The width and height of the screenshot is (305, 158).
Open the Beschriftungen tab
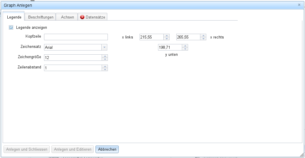41,17
